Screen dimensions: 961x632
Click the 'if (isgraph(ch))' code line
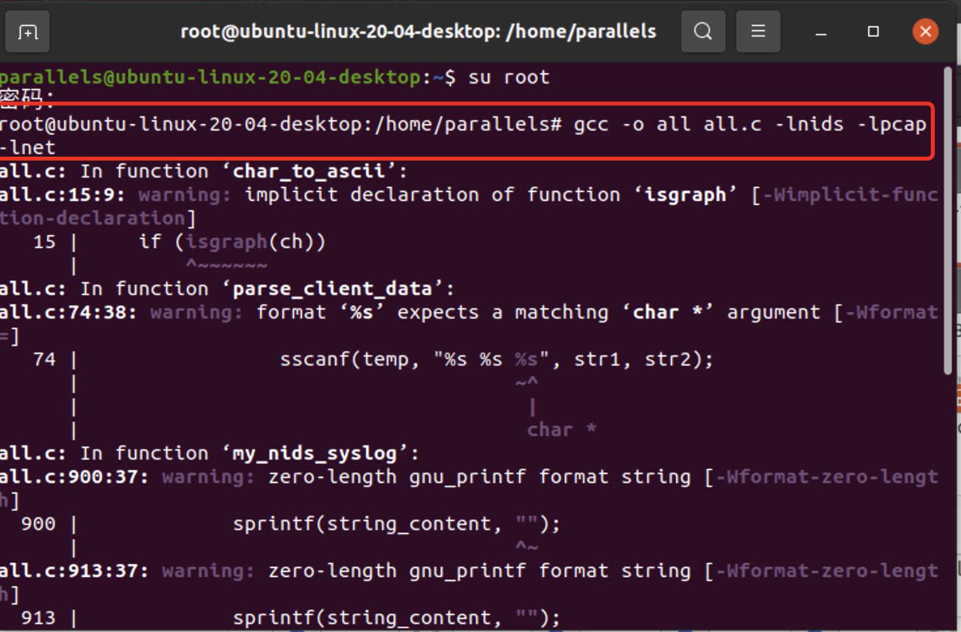click(x=232, y=242)
